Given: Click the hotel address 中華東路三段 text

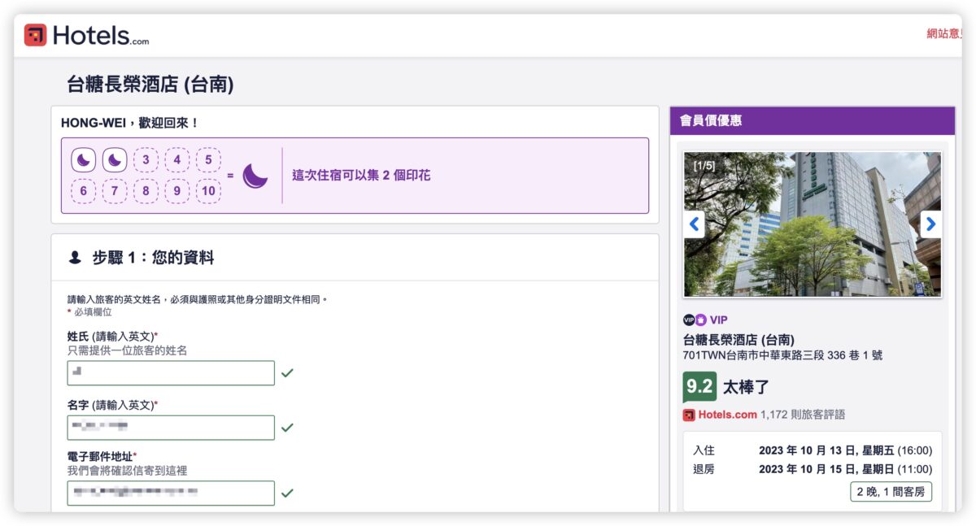Looking at the screenshot, I should (x=782, y=355).
